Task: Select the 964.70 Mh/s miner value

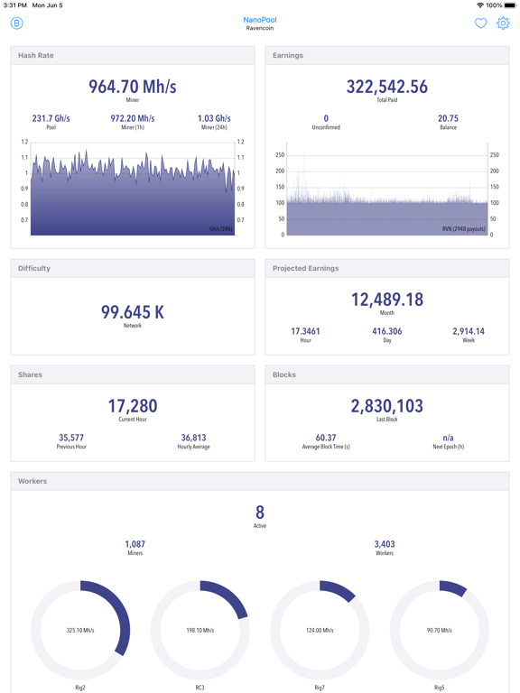Action: [133, 87]
